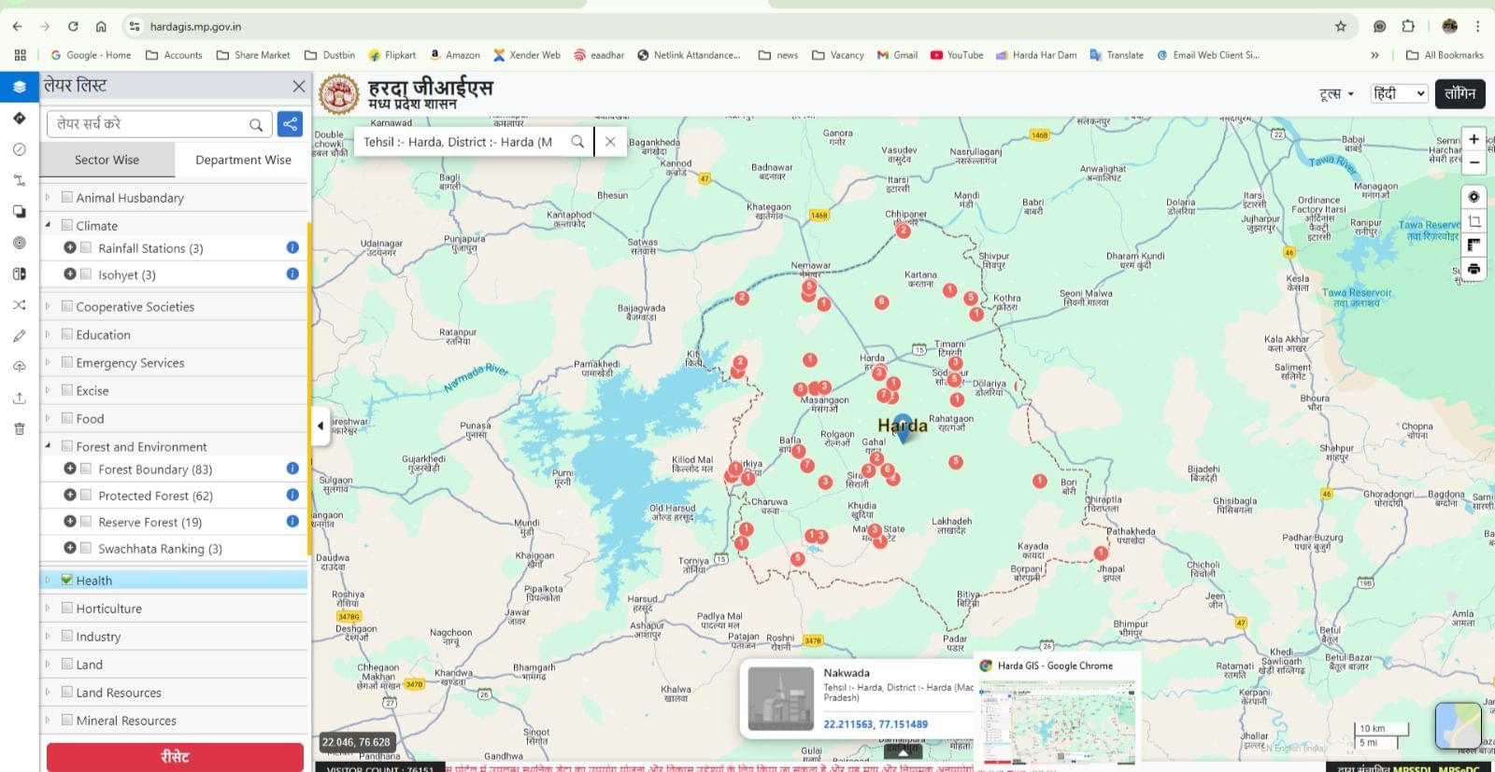Enable the Rainfall Stations layer checkbox
The width and height of the screenshot is (1495, 772).
click(86, 247)
